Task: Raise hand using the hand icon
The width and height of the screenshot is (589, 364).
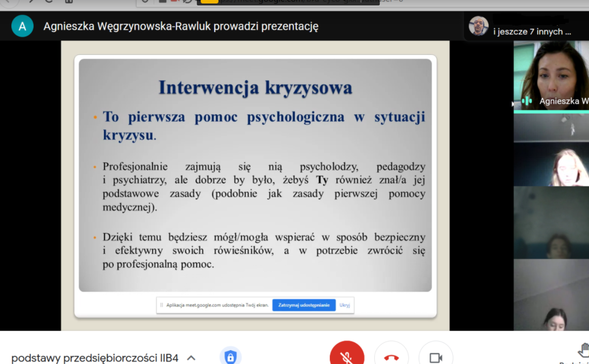Action: pos(583,351)
